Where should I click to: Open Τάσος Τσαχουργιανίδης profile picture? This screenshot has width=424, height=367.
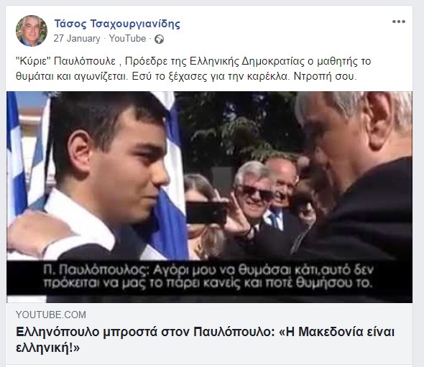(x=32, y=31)
